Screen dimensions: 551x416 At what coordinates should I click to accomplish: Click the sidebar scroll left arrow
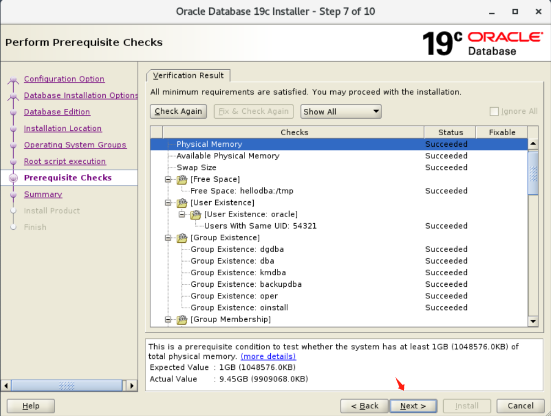pos(6,386)
